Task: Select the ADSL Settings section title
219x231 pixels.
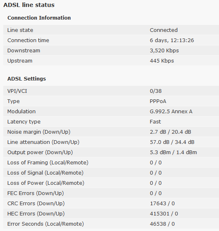Action: tap(27, 79)
